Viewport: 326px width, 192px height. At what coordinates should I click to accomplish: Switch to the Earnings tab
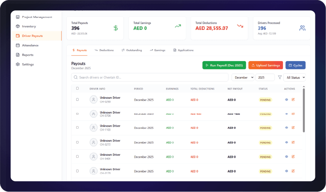coord(158,50)
